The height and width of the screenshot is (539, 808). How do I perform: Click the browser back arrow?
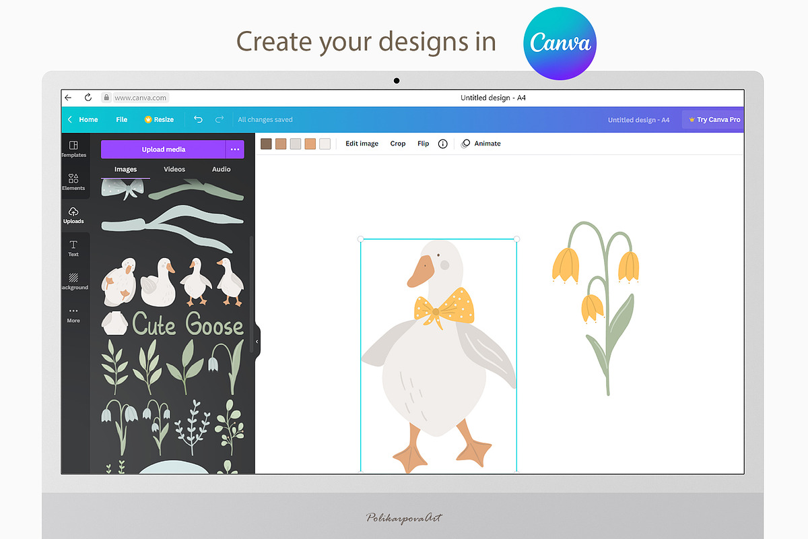pos(68,98)
